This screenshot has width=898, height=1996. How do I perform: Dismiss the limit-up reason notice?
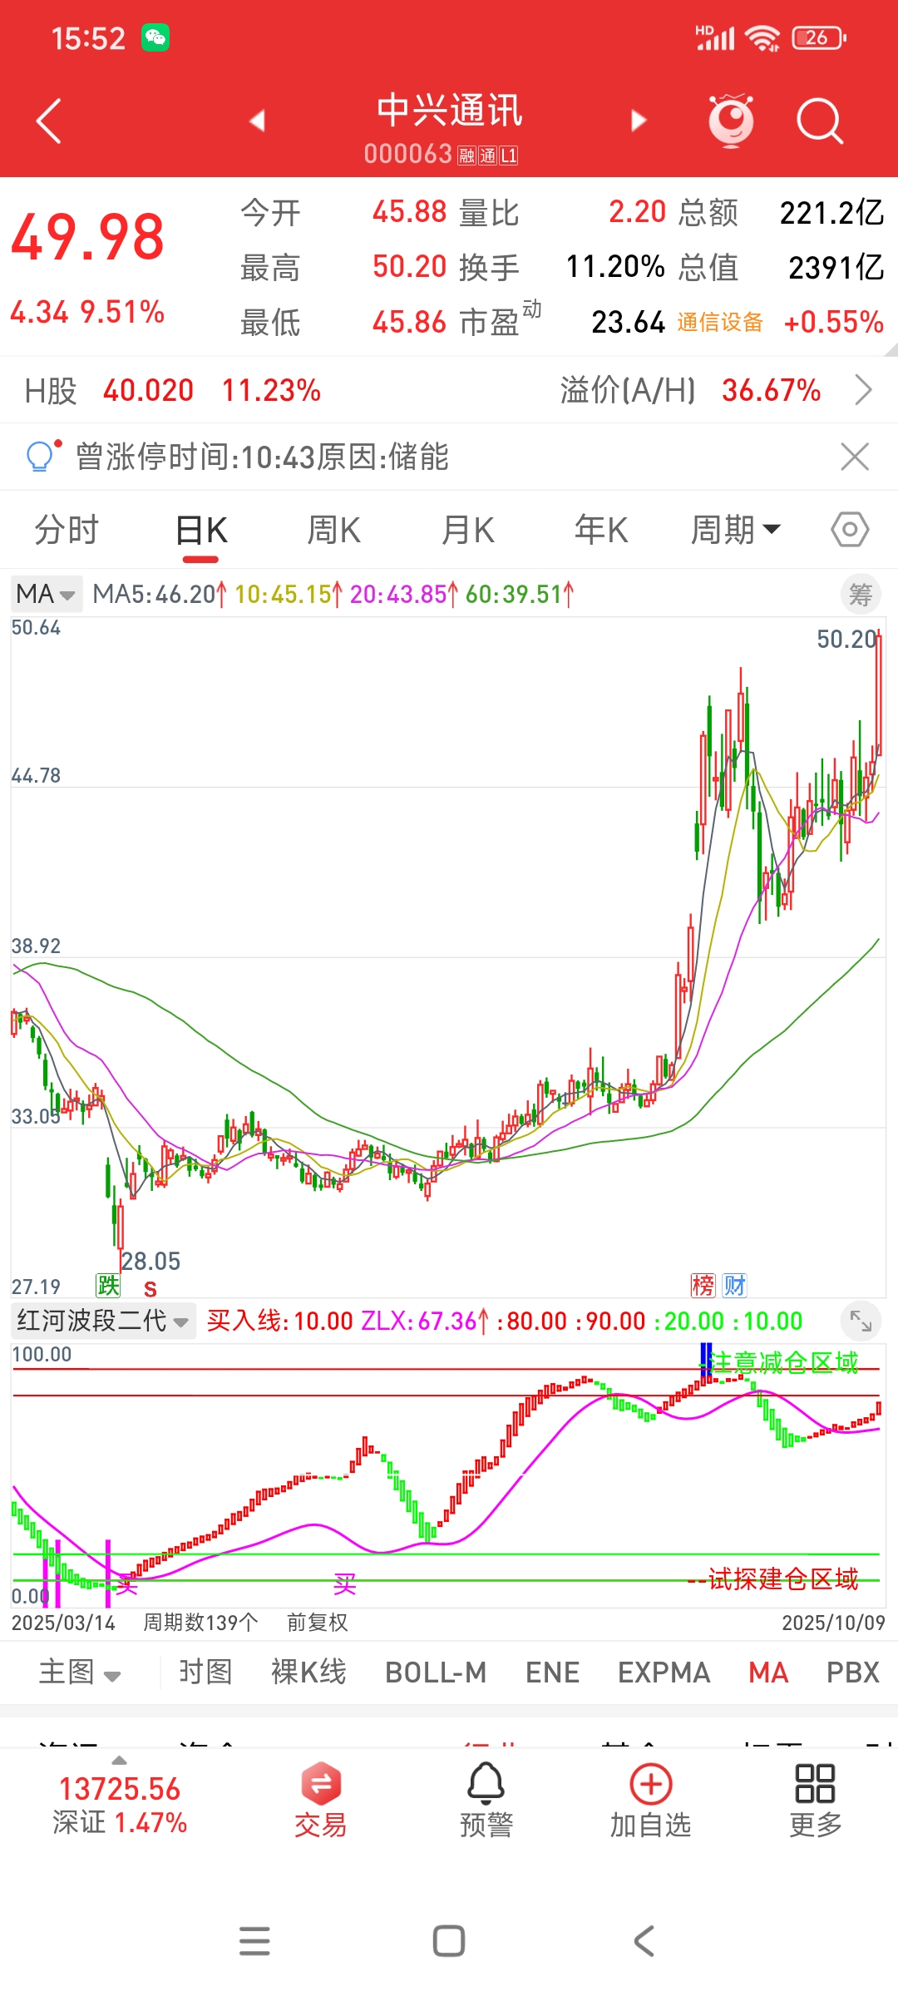(855, 457)
